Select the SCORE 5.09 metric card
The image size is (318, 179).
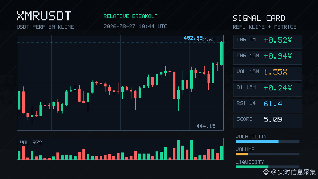[x=267, y=121]
